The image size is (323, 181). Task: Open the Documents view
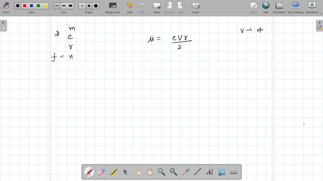279,8
